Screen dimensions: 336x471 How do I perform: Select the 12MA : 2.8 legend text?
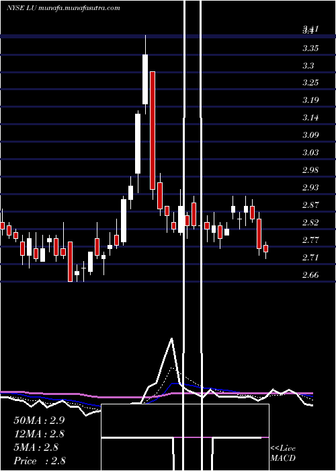click(39, 434)
